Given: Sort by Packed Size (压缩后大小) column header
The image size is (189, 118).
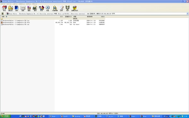Looking at the screenshot, I should [68, 16].
